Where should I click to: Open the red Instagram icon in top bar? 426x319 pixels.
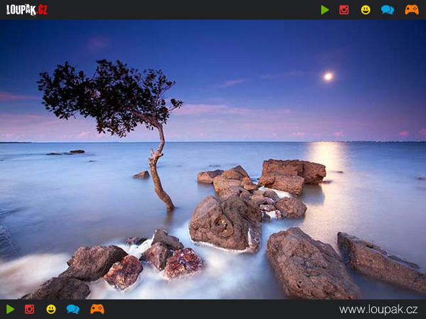344,10
